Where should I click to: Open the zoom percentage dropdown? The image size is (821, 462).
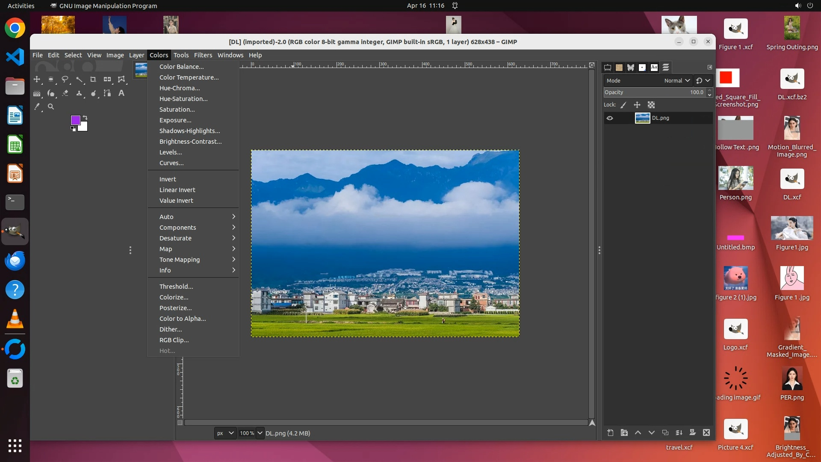click(260, 433)
